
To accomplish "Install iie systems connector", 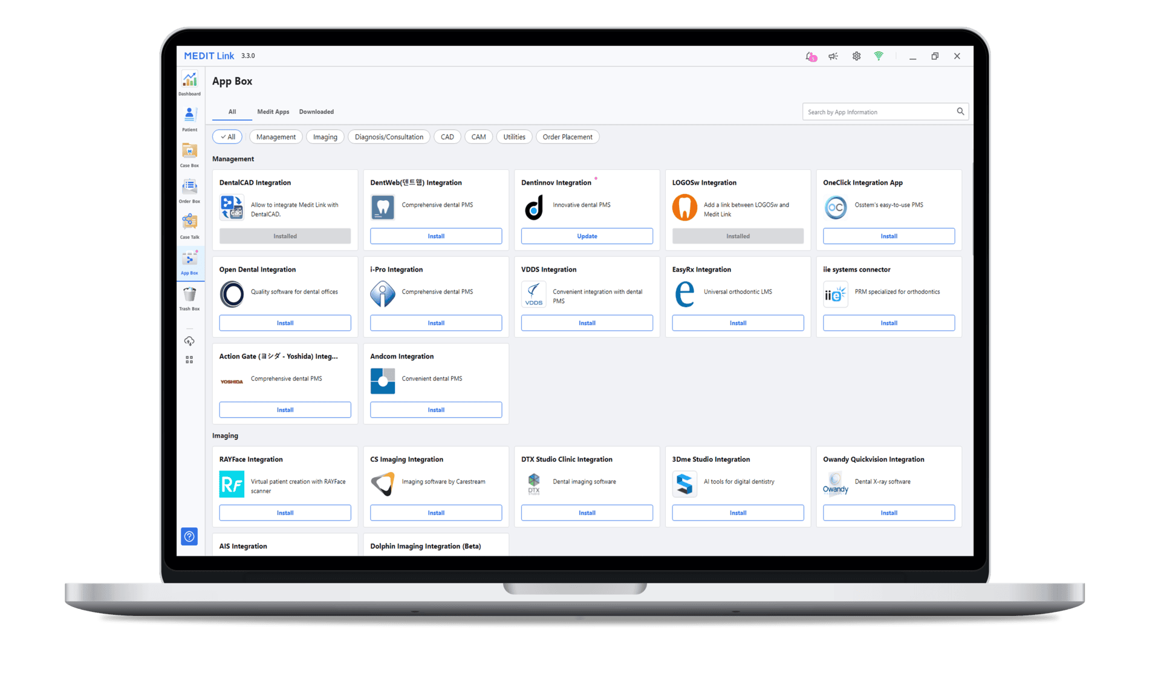I will (x=889, y=323).
